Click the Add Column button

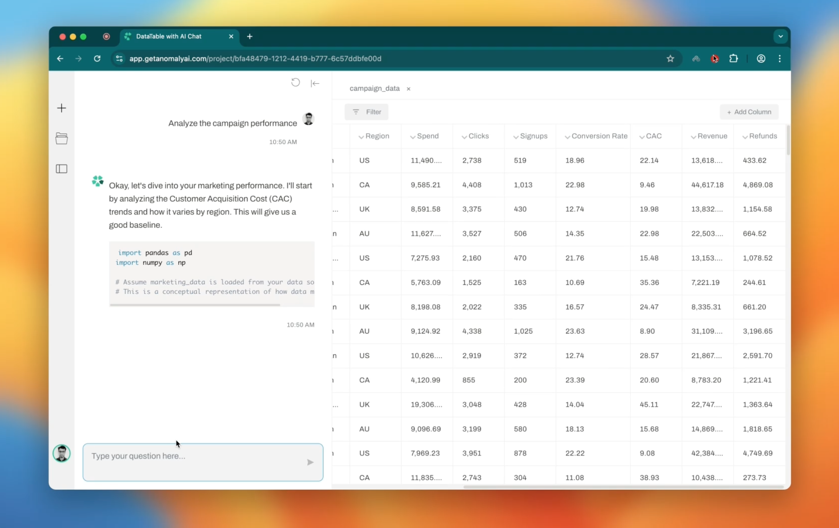[749, 112]
